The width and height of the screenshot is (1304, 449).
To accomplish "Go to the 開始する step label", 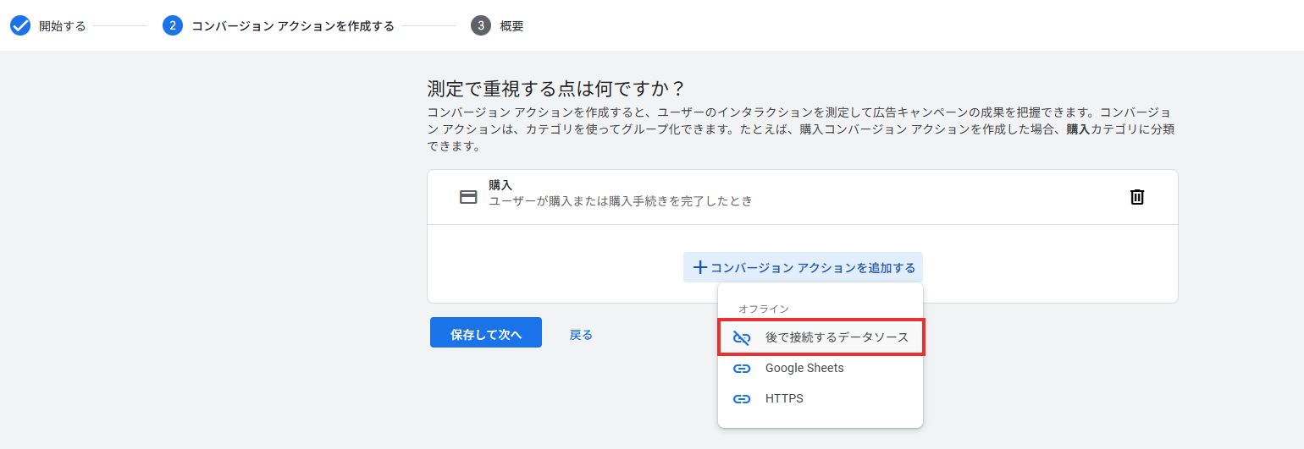I will 63,26.
